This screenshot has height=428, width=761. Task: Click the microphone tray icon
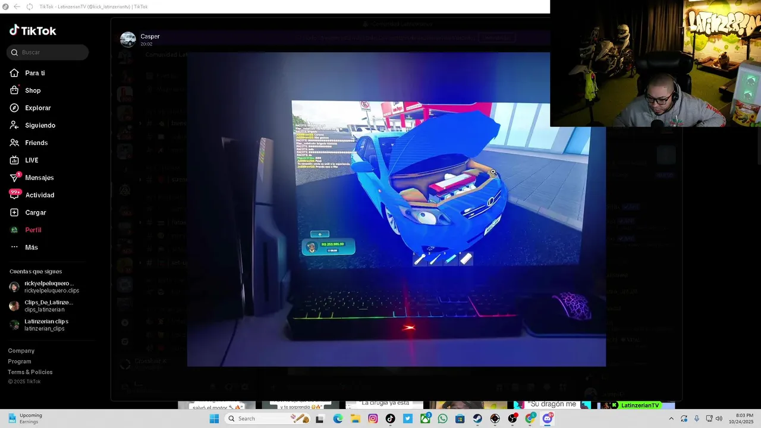(697, 418)
